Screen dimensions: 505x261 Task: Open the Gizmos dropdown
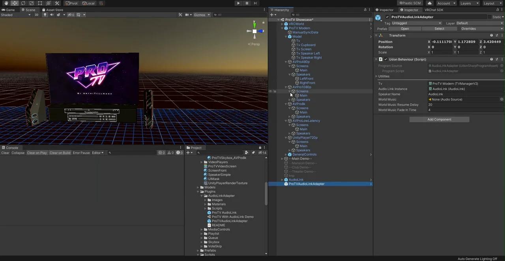pyautogui.click(x=201, y=15)
